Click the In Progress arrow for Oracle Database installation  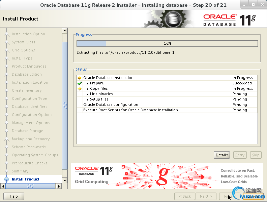click(80, 78)
